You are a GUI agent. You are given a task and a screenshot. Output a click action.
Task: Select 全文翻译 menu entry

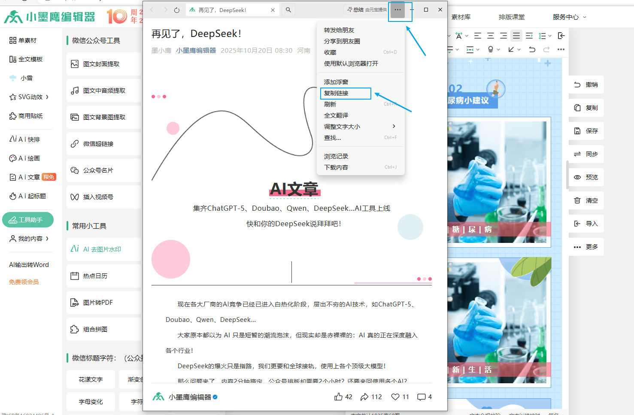coord(336,115)
